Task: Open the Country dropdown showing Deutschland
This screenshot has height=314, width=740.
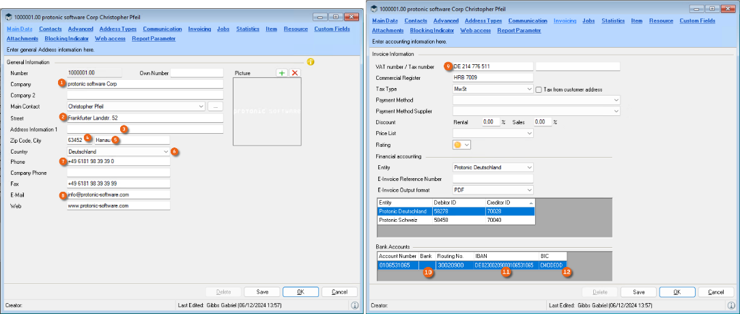Action: coord(166,151)
